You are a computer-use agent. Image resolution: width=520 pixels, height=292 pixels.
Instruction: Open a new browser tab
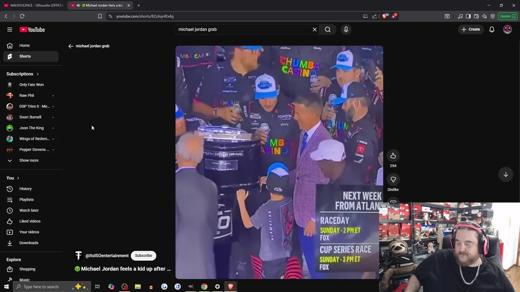tap(139, 5)
